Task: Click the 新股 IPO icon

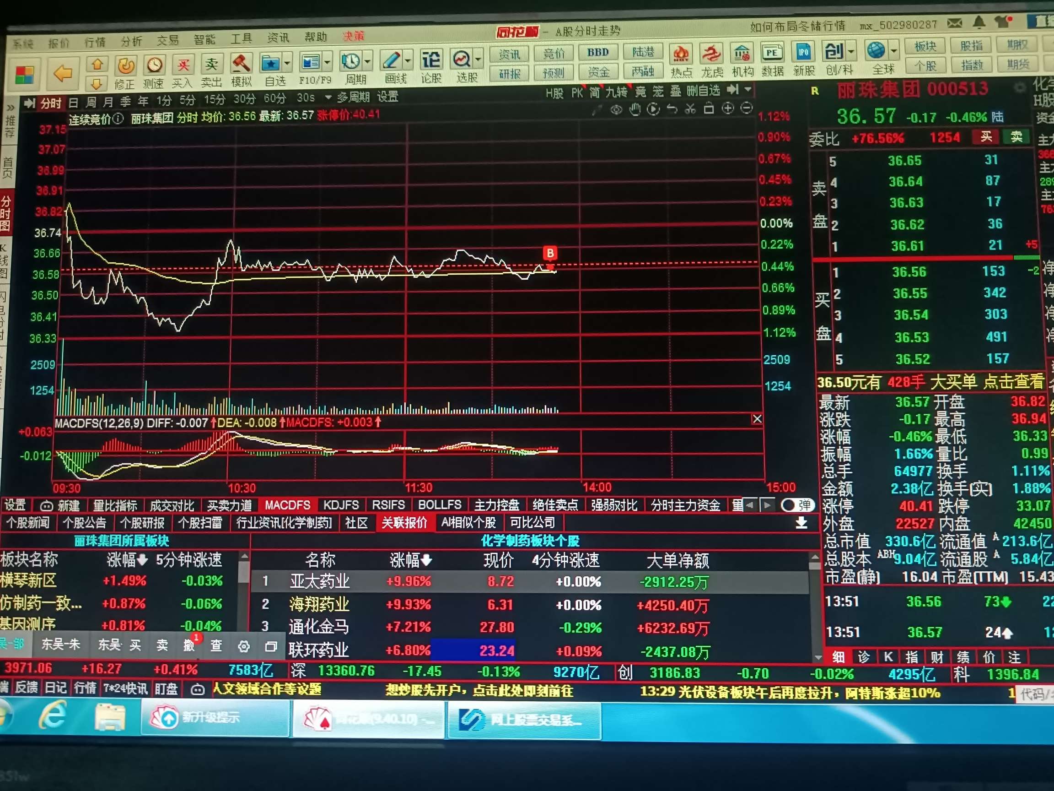Action: [804, 53]
